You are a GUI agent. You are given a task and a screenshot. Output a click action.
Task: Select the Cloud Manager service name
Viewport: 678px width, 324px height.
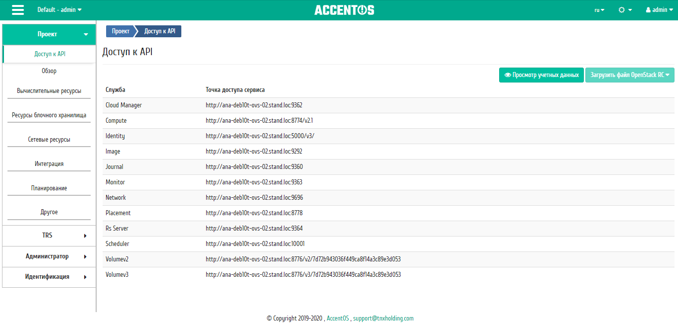tap(124, 105)
